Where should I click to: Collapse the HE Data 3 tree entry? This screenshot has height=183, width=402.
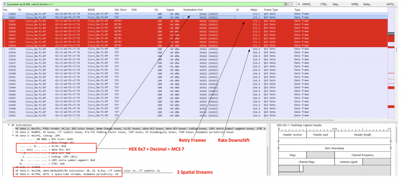pos(13,135)
